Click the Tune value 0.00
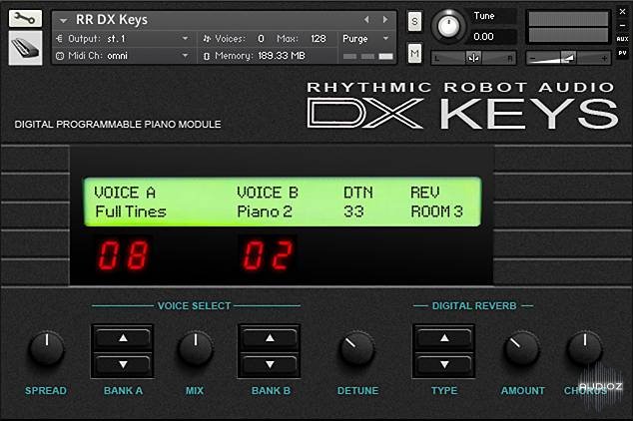This screenshot has width=633, height=421. 483,37
